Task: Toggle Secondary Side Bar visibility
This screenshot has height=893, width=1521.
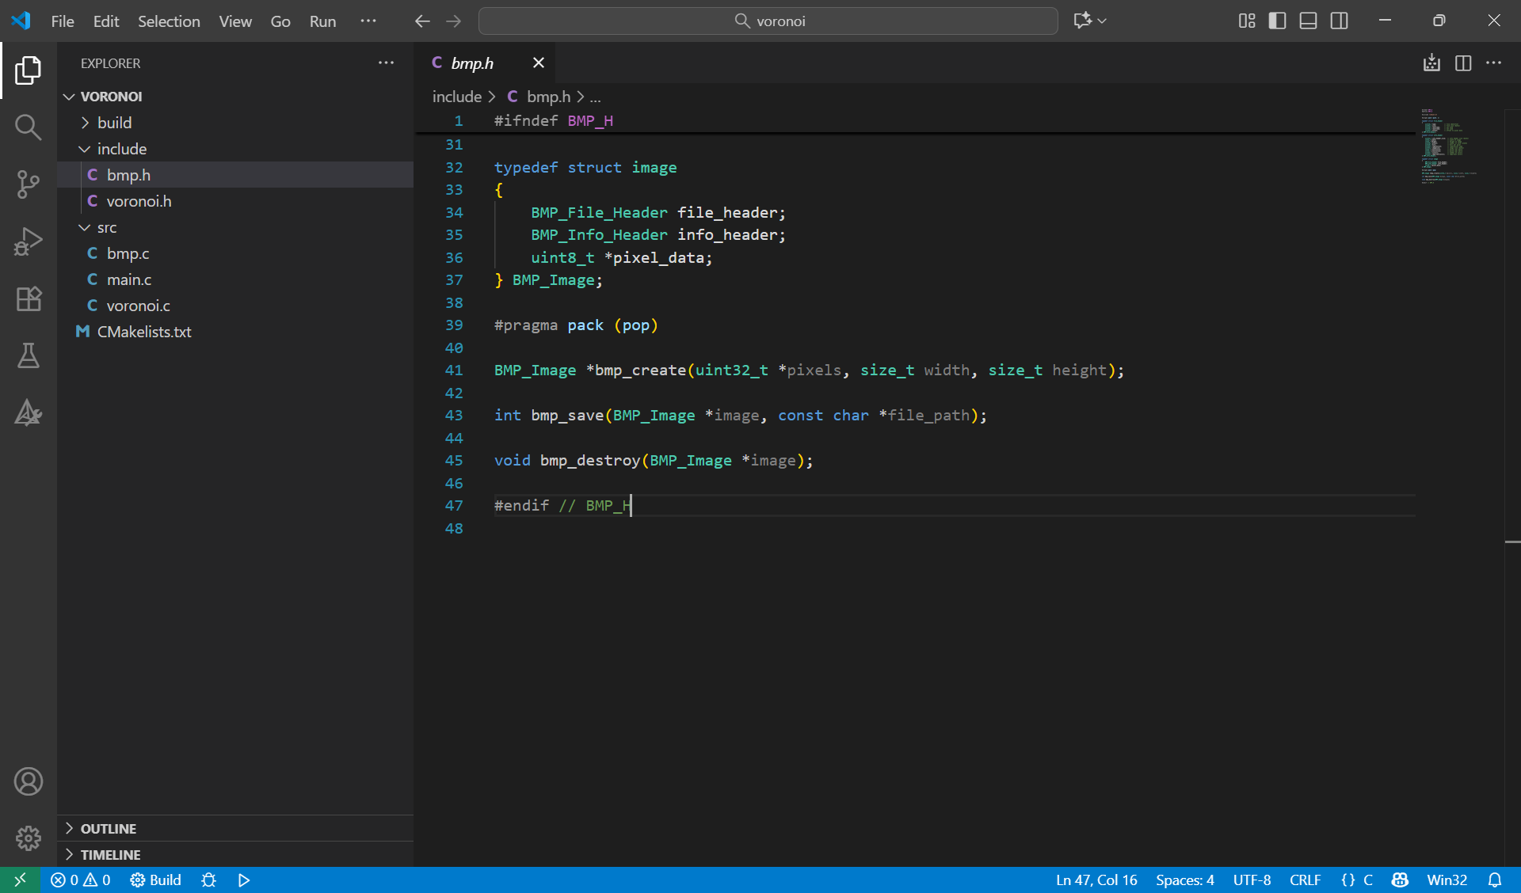Action: click(x=1339, y=21)
